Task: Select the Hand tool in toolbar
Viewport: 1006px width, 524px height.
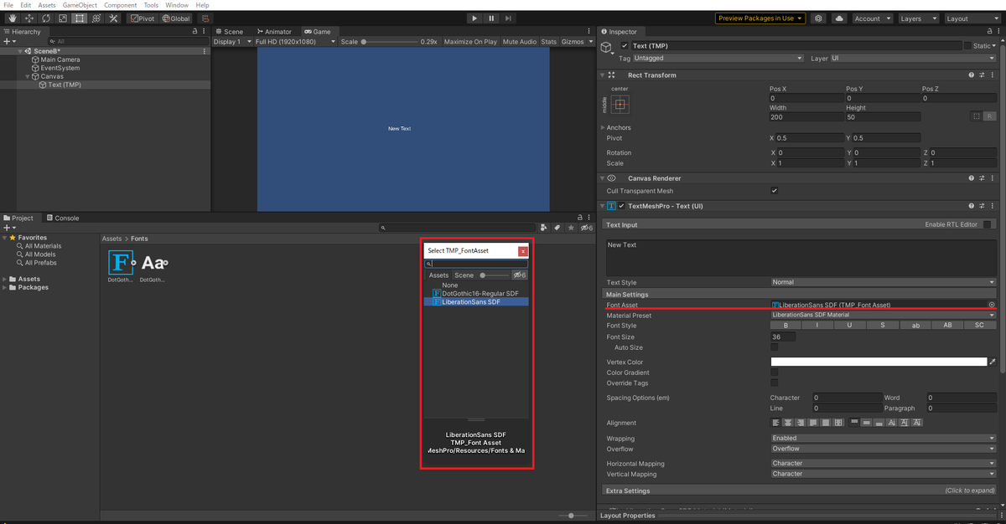Action: click(x=13, y=18)
